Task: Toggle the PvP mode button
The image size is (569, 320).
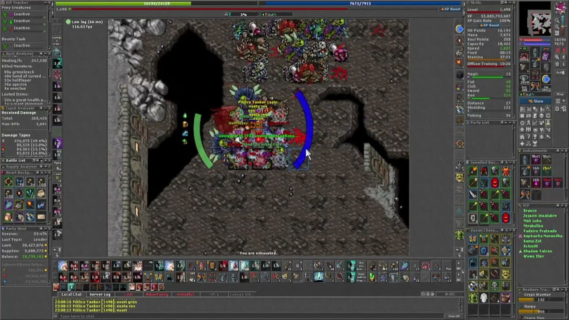Action: tap(561, 72)
